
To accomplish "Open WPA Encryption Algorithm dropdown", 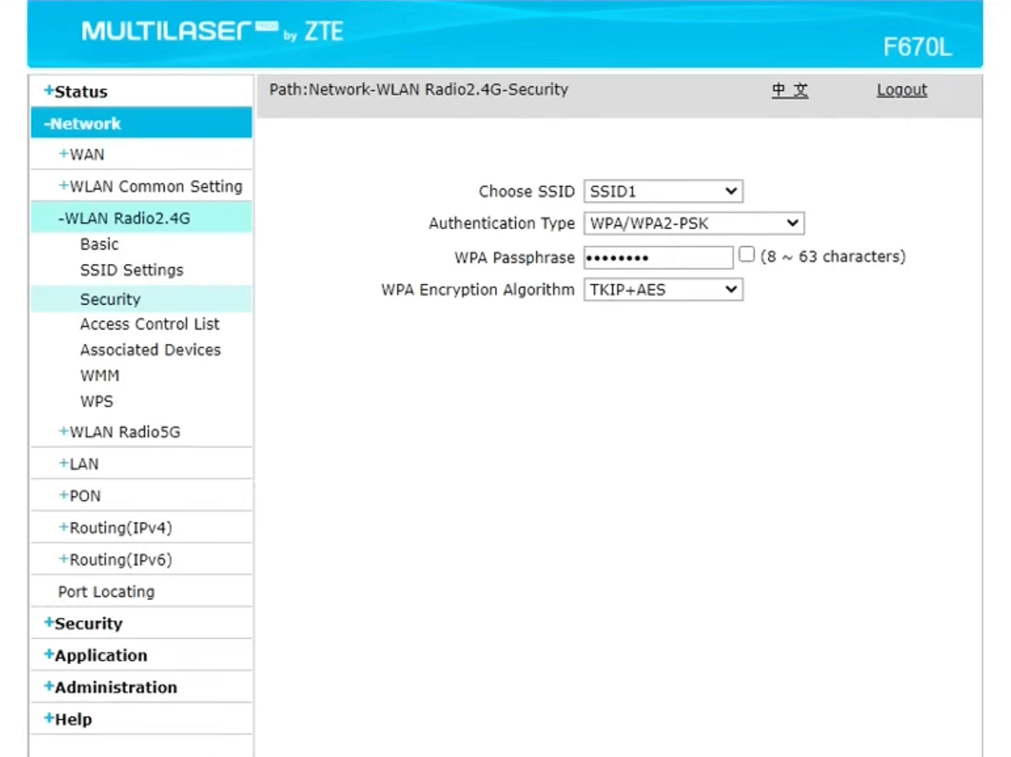I will (x=663, y=290).
